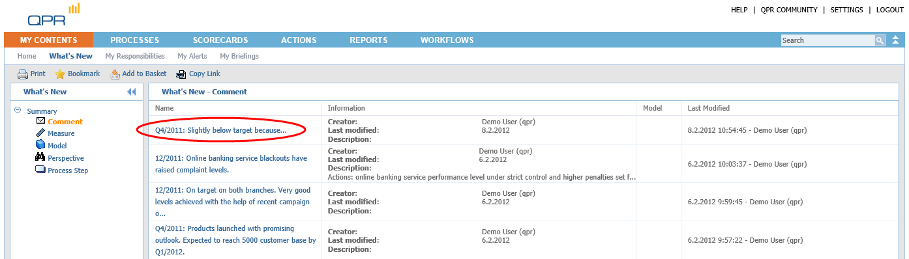Focus the Search input field

pyautogui.click(x=827, y=40)
